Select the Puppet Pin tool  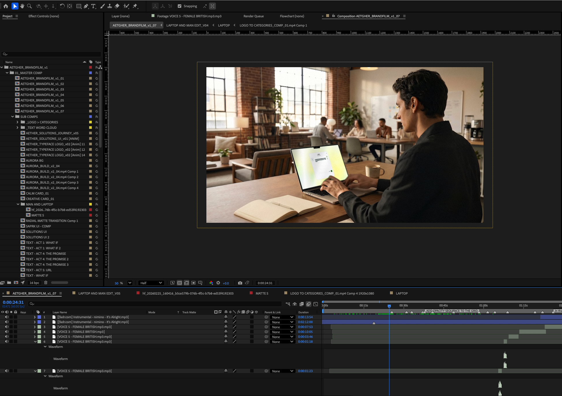click(135, 6)
